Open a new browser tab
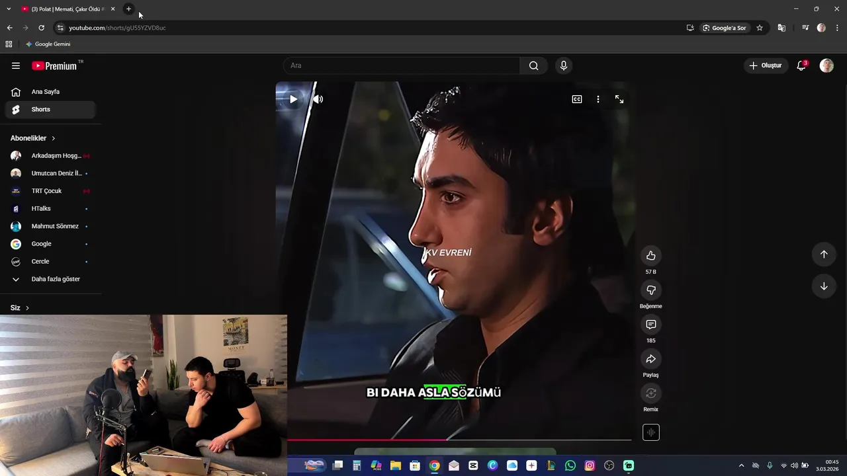847x476 pixels. click(128, 9)
